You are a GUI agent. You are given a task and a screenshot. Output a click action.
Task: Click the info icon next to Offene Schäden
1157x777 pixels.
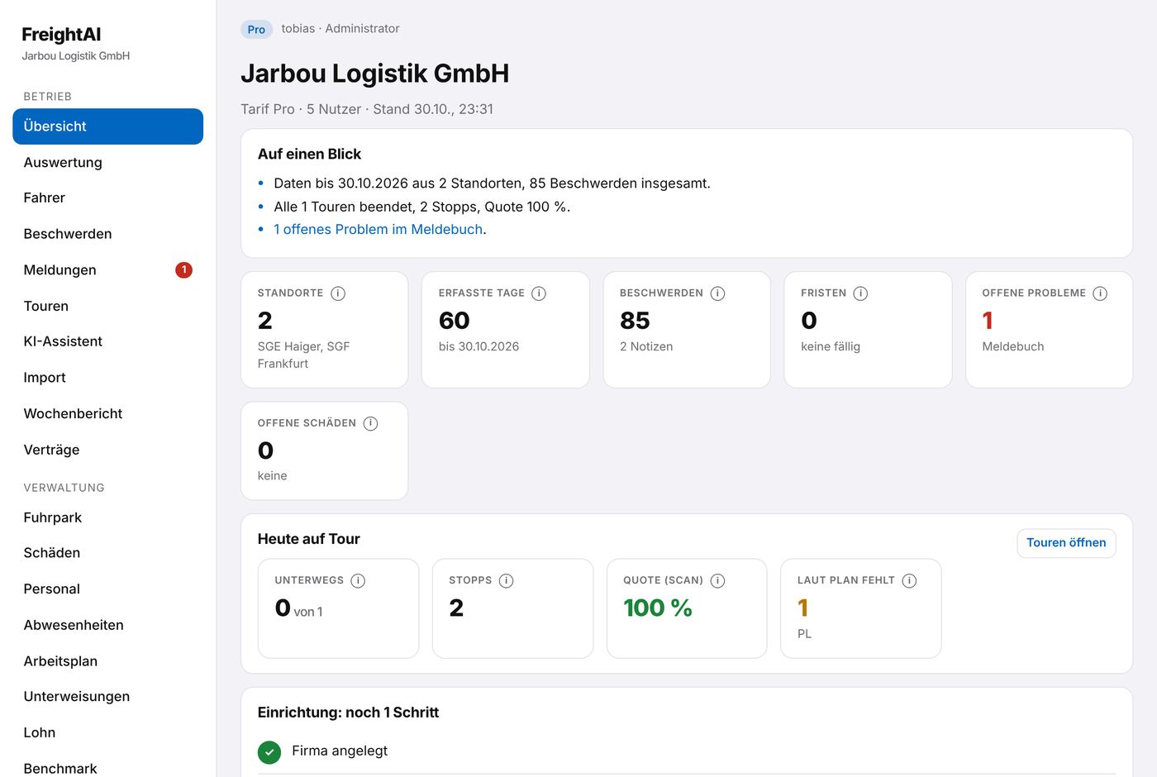[370, 423]
